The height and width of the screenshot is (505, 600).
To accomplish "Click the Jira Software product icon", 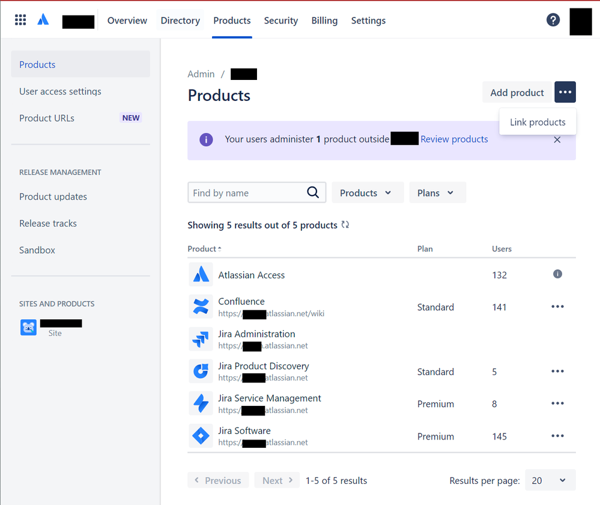I will 201,436.
